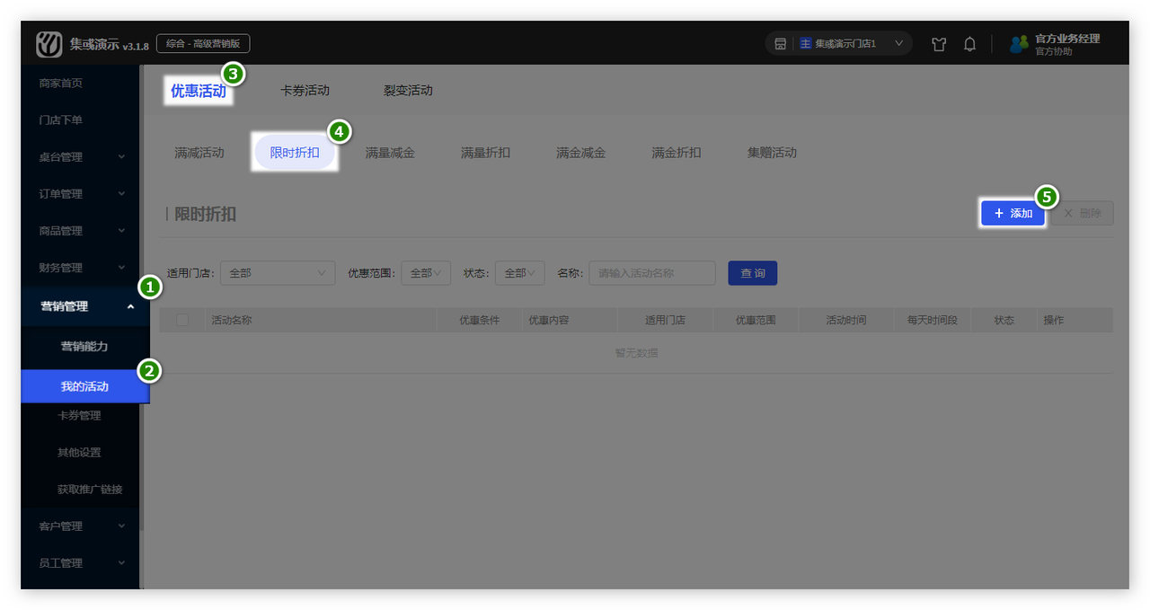Select 卡券管理 in the sidebar submenu
The width and height of the screenshot is (1150, 610).
81,415
